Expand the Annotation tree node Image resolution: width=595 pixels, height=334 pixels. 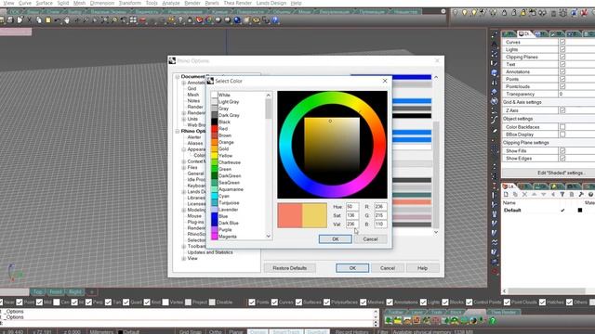click(x=184, y=83)
